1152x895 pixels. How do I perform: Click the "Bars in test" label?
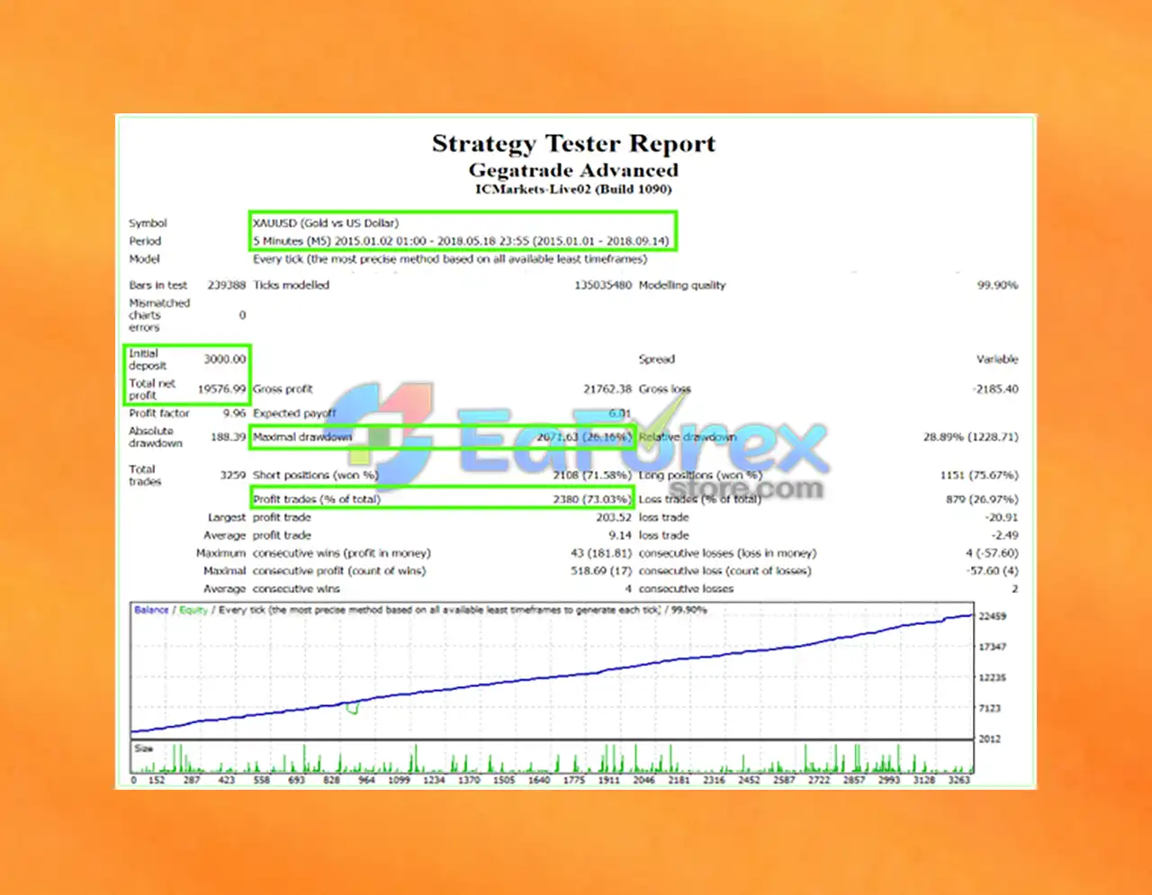[x=157, y=285]
